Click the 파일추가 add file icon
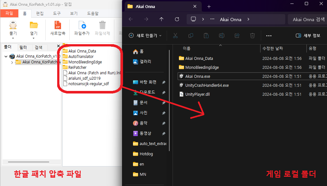Image resolution: width=327 pixels, height=186 pixels. click(82, 25)
